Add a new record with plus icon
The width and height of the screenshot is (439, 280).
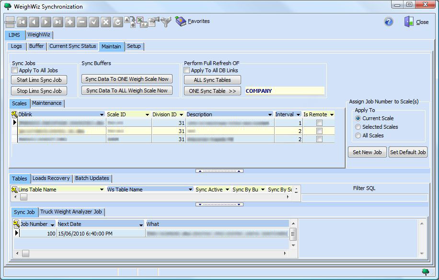(x=70, y=22)
